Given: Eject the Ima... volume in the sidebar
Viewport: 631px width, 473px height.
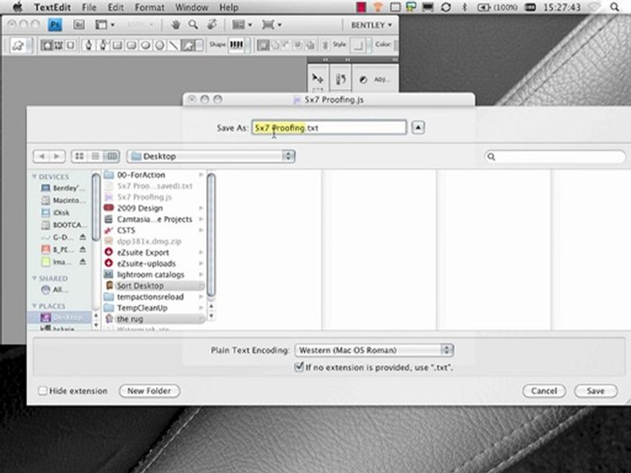Looking at the screenshot, I should click(x=83, y=262).
